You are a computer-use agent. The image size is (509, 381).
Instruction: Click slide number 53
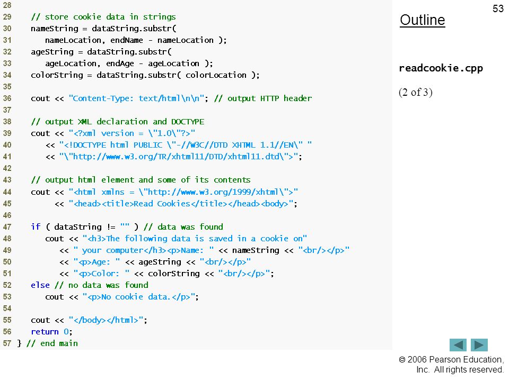coord(498,8)
